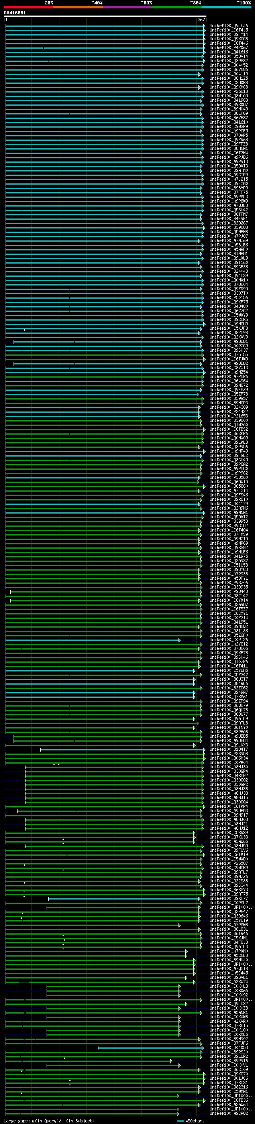Open hit UniRef100_C6TKP4
This screenshot has height=1124, width=255.
(229, 806)
